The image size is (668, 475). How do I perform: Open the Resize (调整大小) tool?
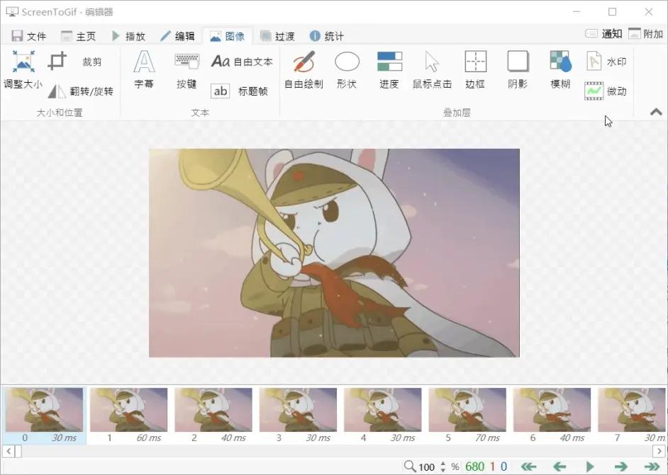coord(23,70)
